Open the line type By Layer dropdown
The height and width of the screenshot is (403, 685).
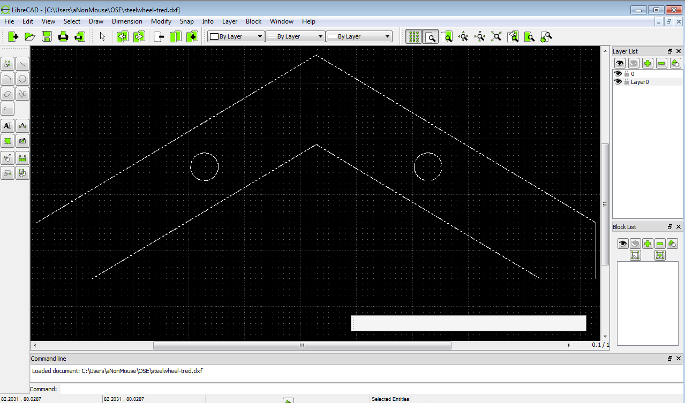point(359,36)
